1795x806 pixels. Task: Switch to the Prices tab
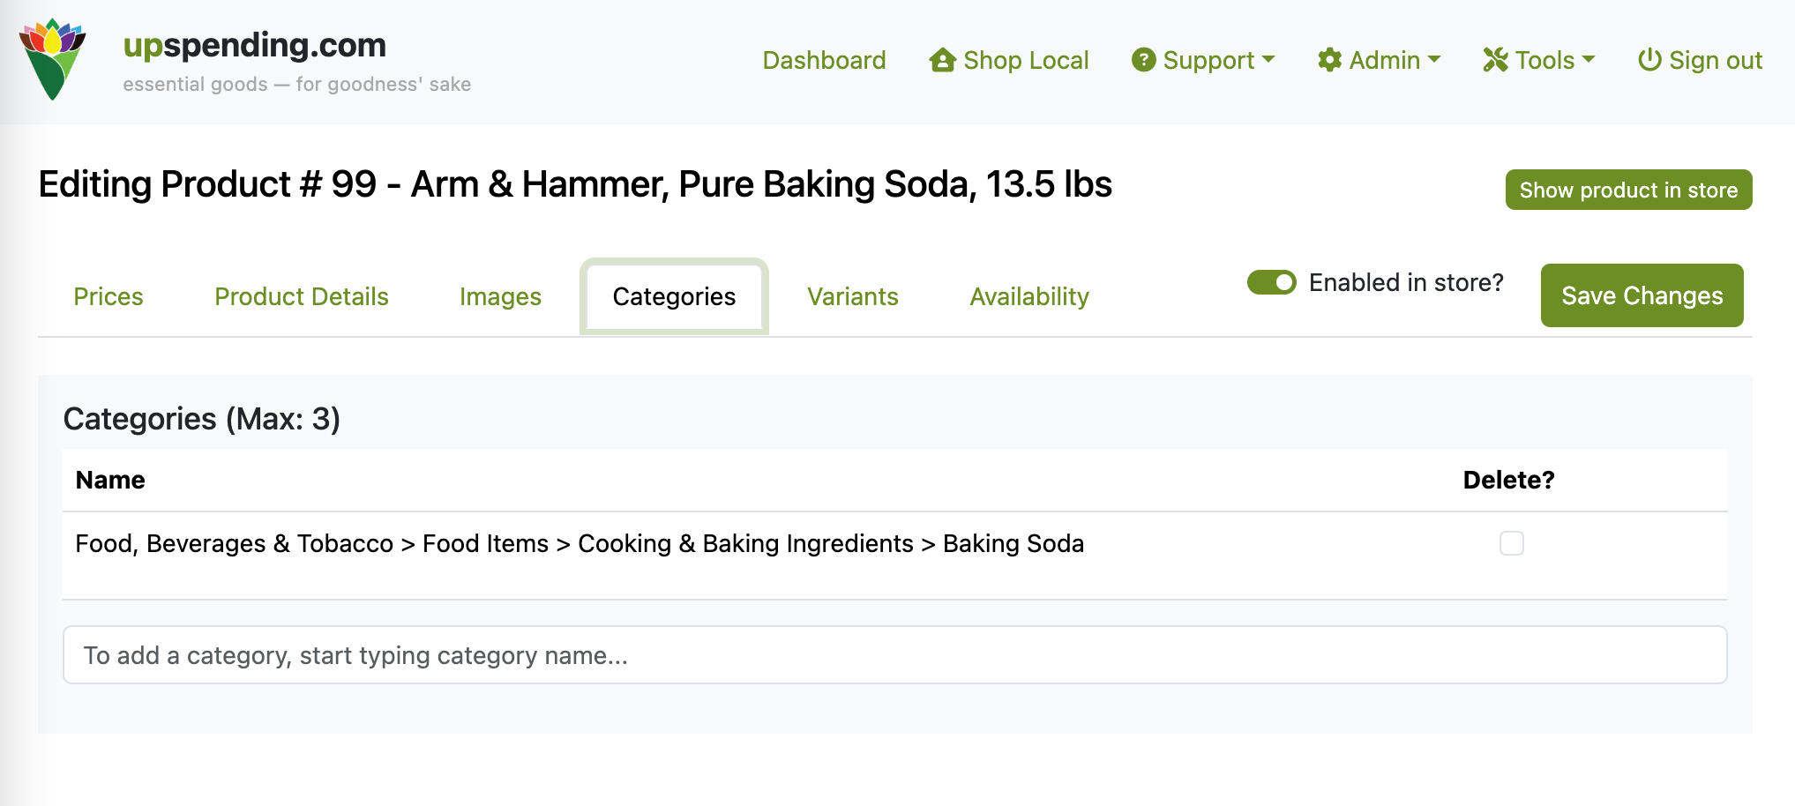(108, 297)
